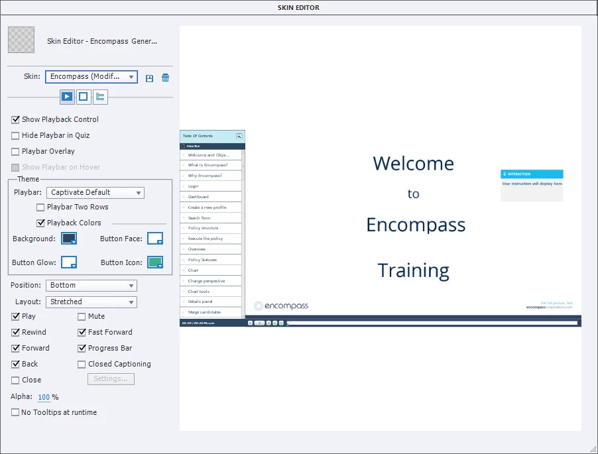Image resolution: width=598 pixels, height=454 pixels.
Task: Open the Button Glow color swatch
Action: click(x=69, y=262)
